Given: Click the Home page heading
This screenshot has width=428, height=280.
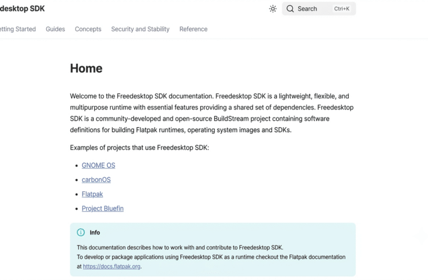Looking at the screenshot, I should point(86,69).
